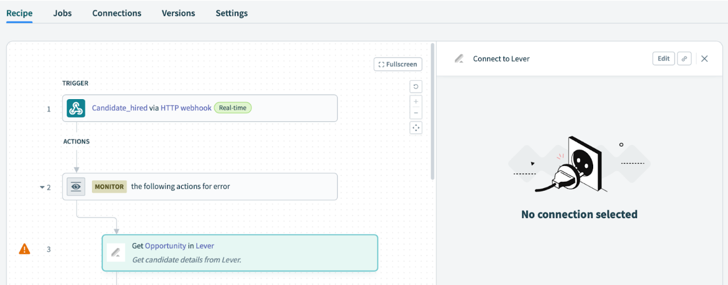Click step number 1 label
The image size is (728, 285).
click(49, 109)
